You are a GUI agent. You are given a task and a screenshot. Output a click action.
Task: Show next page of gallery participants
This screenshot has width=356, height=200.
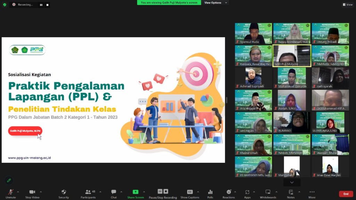pyautogui.click(x=292, y=182)
